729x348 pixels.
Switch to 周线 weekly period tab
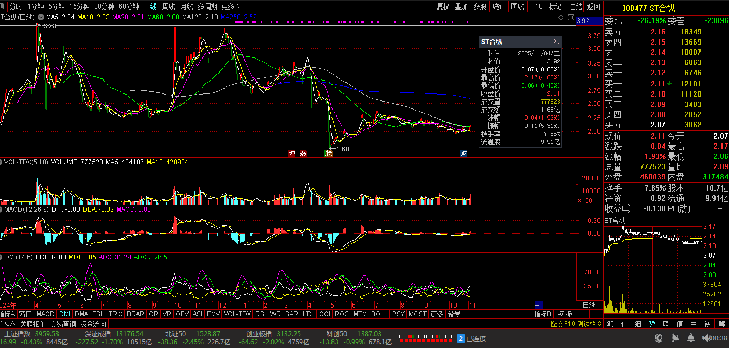click(x=168, y=6)
